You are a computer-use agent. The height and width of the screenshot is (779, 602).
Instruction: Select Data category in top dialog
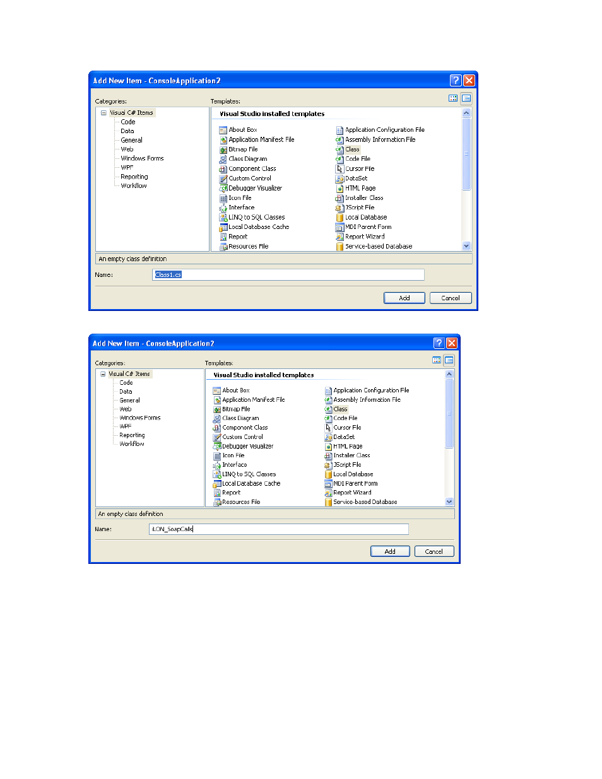[x=127, y=131]
